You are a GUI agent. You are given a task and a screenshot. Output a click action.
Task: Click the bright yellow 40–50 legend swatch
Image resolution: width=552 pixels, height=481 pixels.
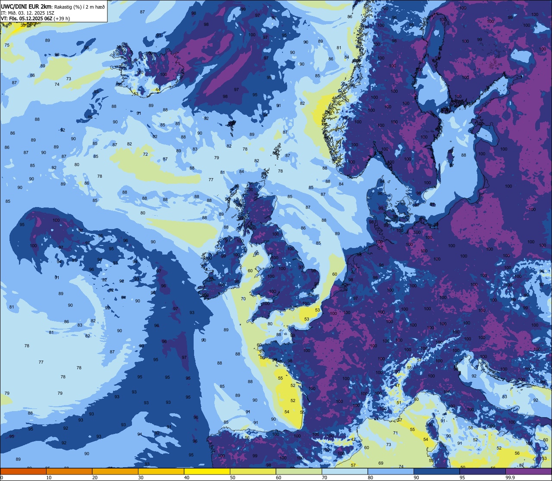click(207, 471)
